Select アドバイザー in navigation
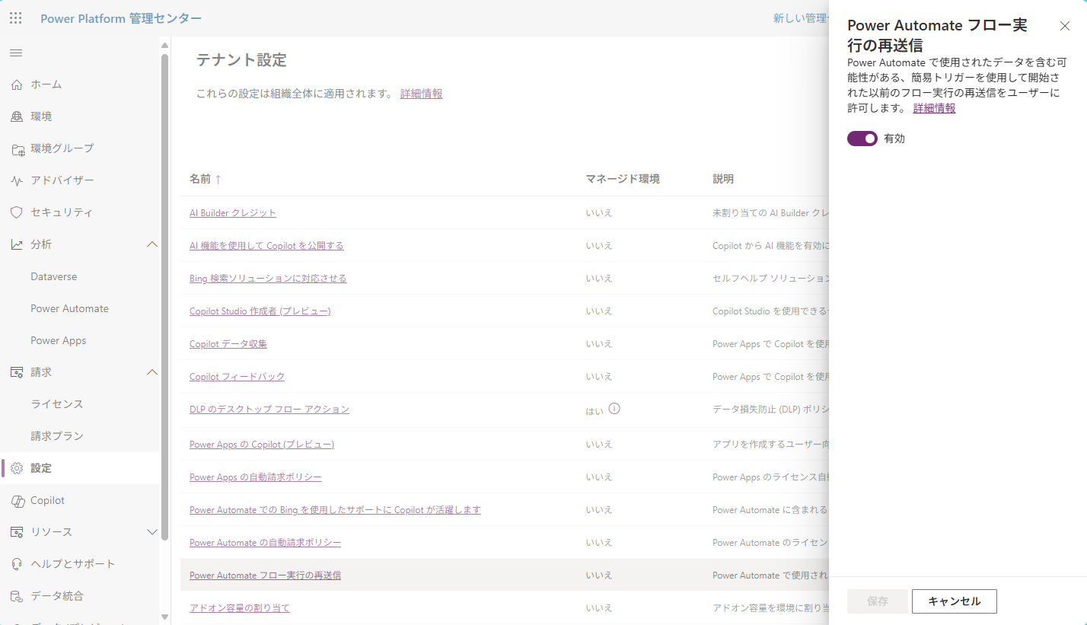 point(62,180)
